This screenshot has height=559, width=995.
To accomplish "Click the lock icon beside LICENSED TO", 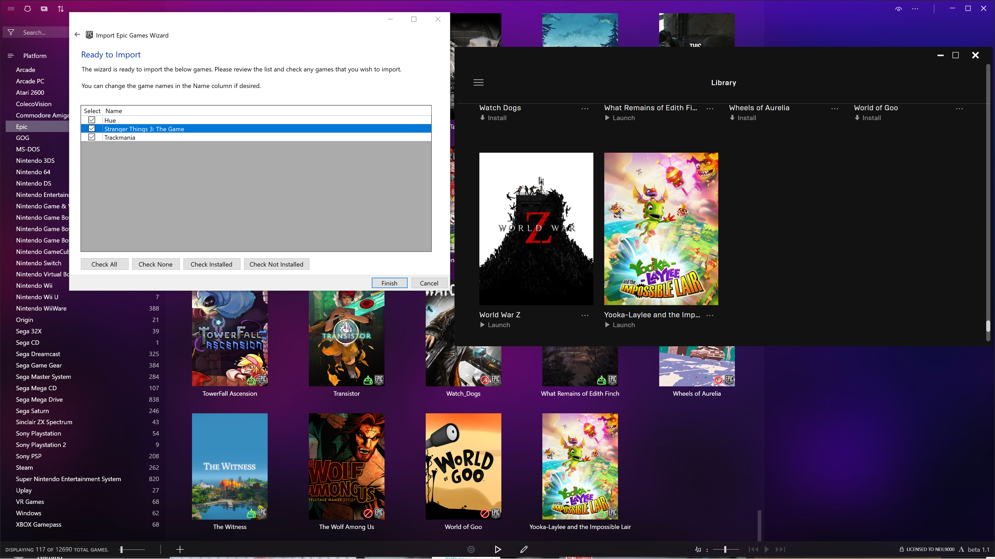I will point(901,549).
